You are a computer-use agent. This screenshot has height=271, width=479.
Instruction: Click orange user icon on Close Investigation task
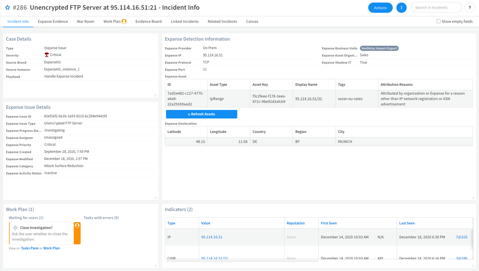77,226
